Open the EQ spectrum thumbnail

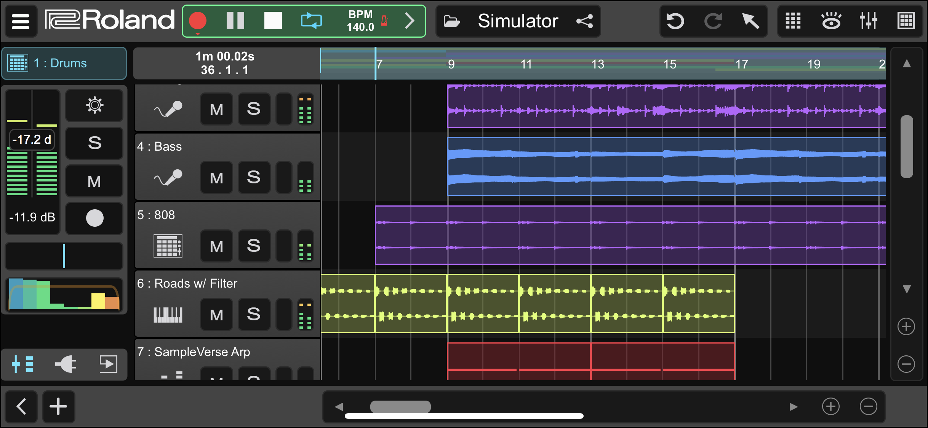tap(64, 294)
